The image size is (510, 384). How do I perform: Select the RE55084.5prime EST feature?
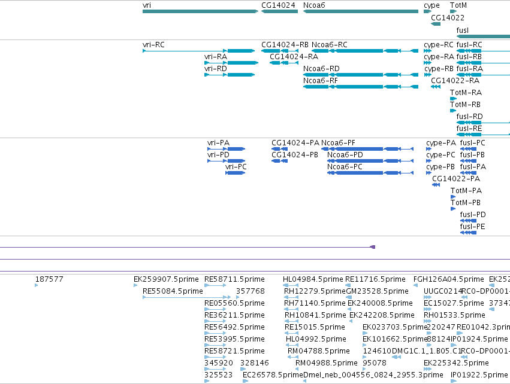[x=186, y=297]
